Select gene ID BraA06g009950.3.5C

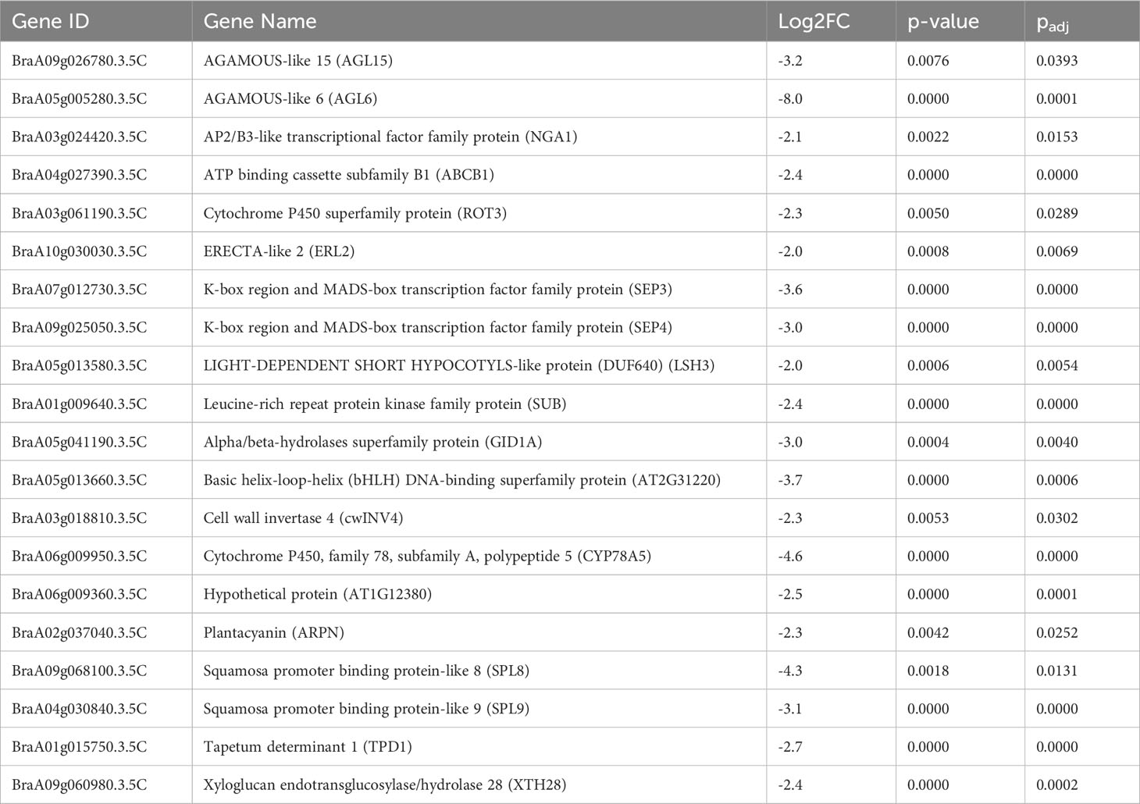coord(79,557)
